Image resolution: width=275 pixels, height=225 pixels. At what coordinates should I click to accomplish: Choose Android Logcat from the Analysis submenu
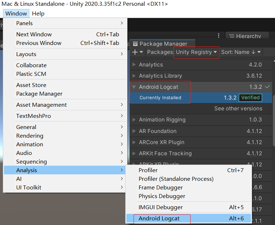[x=159, y=219]
